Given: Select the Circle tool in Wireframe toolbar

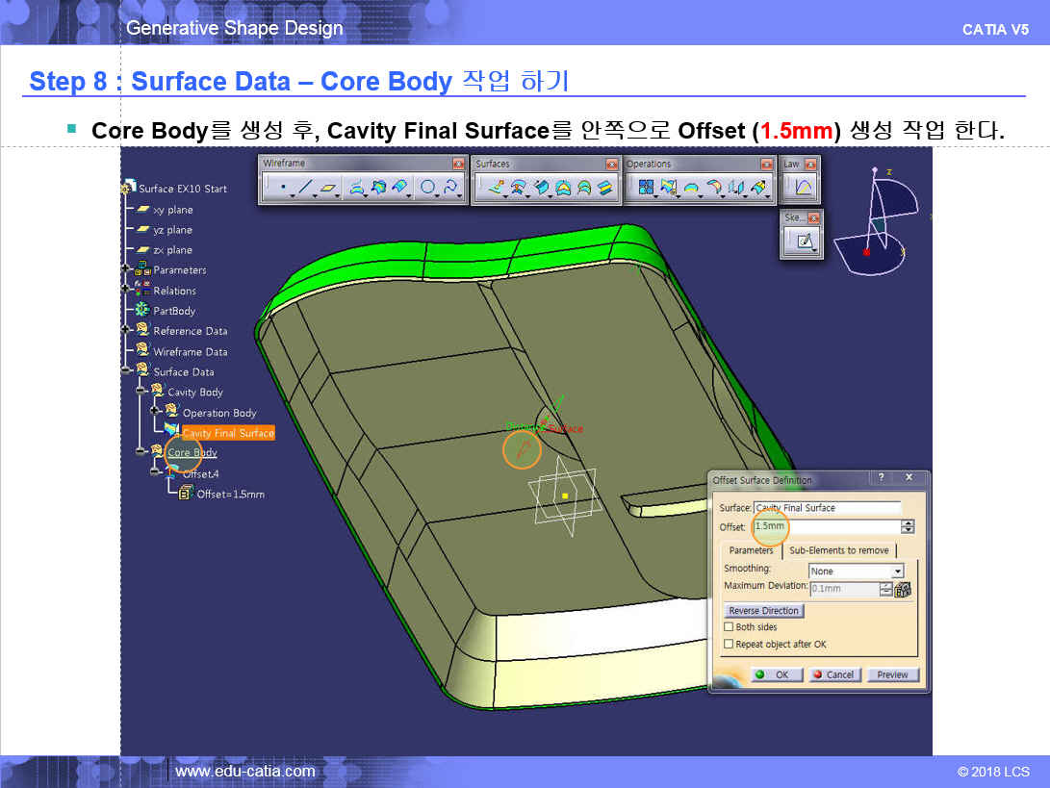Looking at the screenshot, I should [427, 188].
